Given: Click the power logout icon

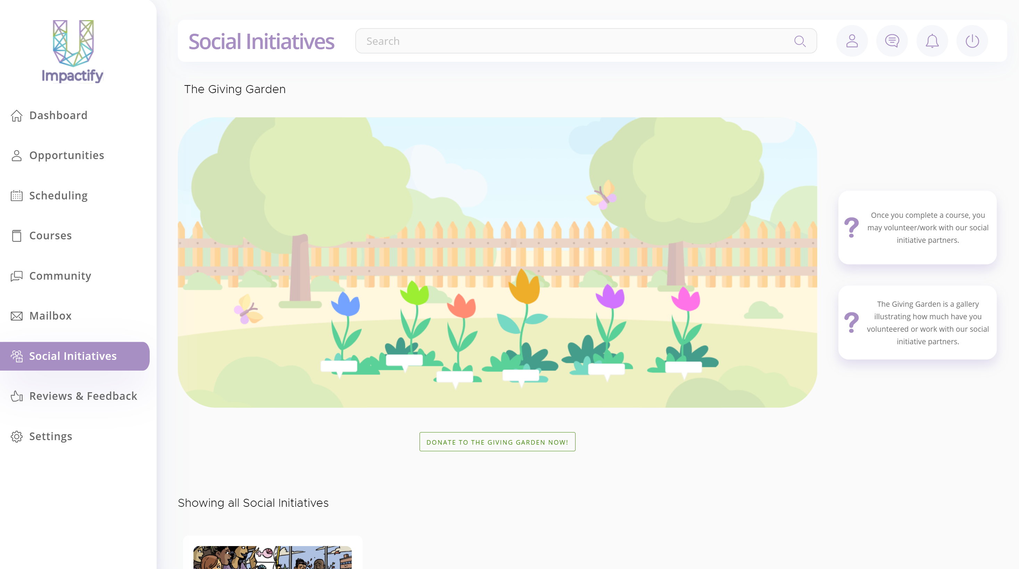Looking at the screenshot, I should tap(972, 41).
